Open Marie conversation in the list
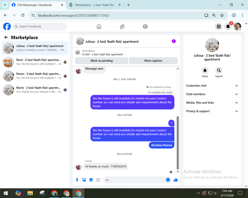The width and height of the screenshot is (248, 198). (35, 90)
